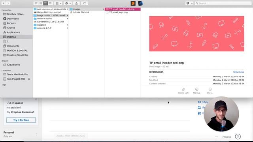Open Recents in the sidebar
Screen dimensions: 253x142
(x=11, y=23)
